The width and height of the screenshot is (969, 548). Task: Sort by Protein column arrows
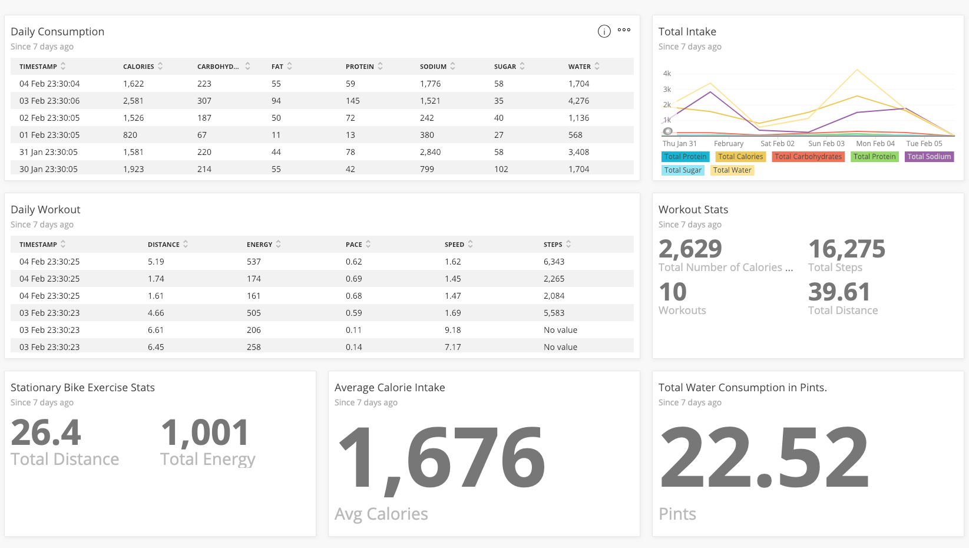pyautogui.click(x=380, y=66)
